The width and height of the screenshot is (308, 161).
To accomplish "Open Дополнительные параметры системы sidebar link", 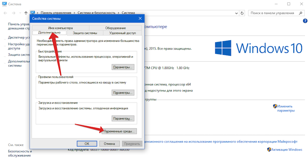I will pos(19,63).
